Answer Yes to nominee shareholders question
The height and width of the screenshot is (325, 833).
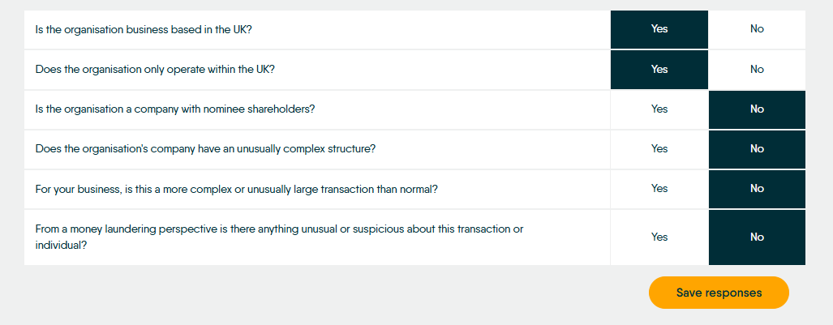[659, 109]
